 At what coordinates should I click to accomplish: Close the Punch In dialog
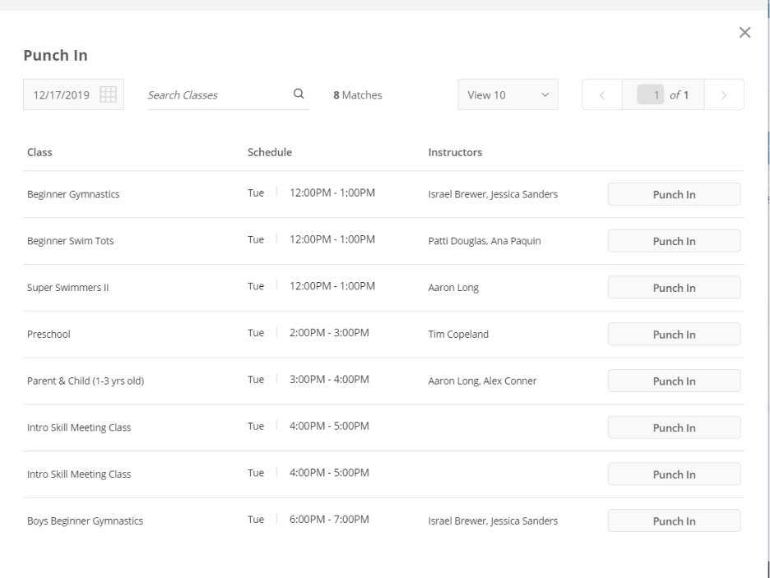click(744, 32)
